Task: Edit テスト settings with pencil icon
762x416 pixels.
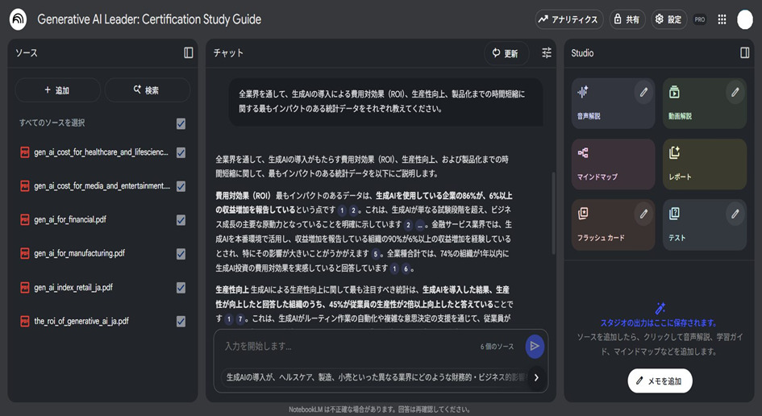Action: tap(735, 214)
